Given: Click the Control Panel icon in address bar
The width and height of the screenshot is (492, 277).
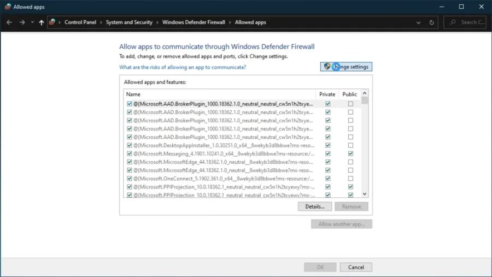Looking at the screenshot, I should click(x=52, y=22).
